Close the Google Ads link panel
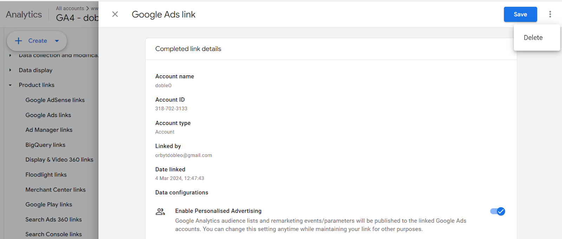562x239 pixels. point(115,14)
